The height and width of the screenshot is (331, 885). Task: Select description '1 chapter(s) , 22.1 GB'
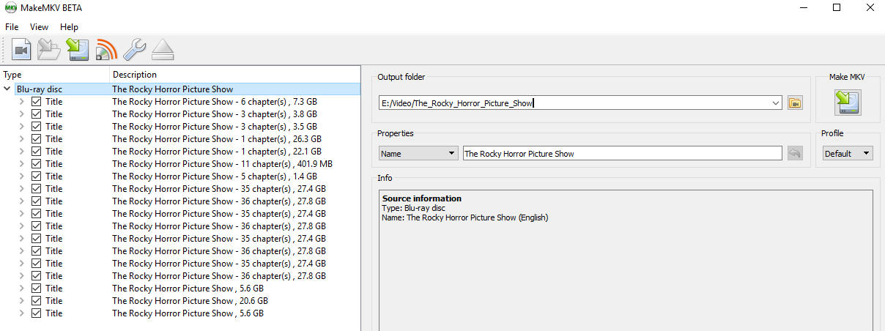click(x=217, y=152)
